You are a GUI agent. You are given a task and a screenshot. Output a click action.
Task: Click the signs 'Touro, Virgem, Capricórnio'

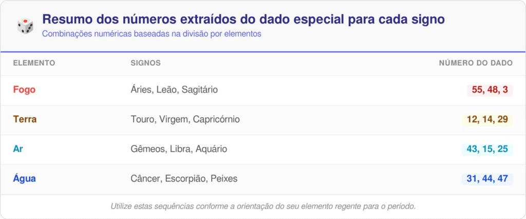(185, 119)
